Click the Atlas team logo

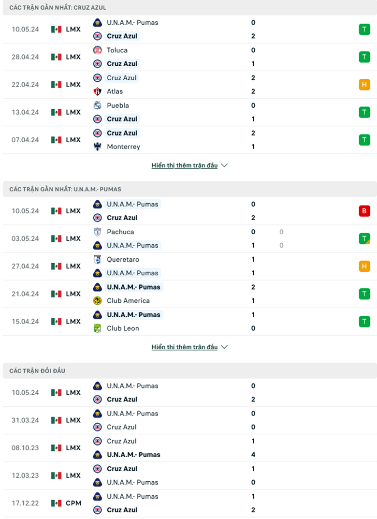(x=98, y=91)
